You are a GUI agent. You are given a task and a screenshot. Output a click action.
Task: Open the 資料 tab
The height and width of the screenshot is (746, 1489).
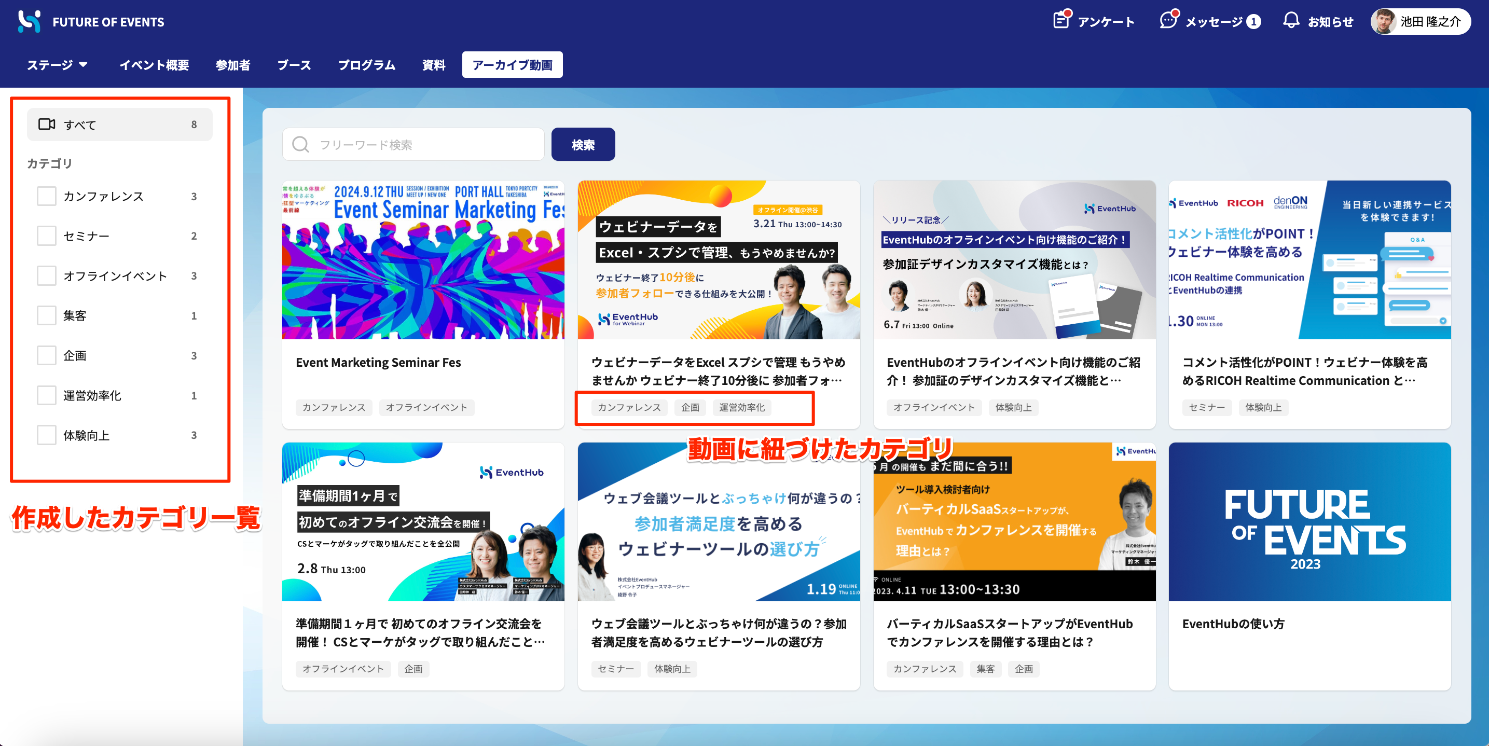coord(434,65)
